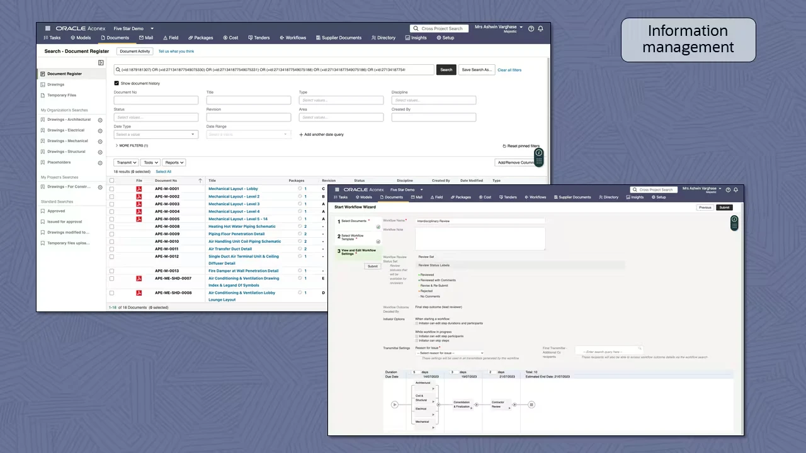The width and height of the screenshot is (806, 453).
Task: Uncheck Show document history checkbox
Action: (116, 83)
